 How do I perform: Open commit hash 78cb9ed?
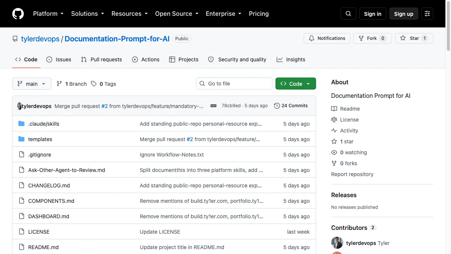click(231, 106)
